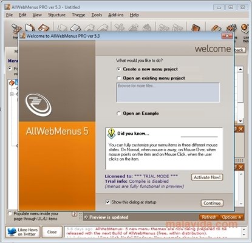252x243 pixels.
Task: Click the Browse for more files list box
Action: coord(168,92)
